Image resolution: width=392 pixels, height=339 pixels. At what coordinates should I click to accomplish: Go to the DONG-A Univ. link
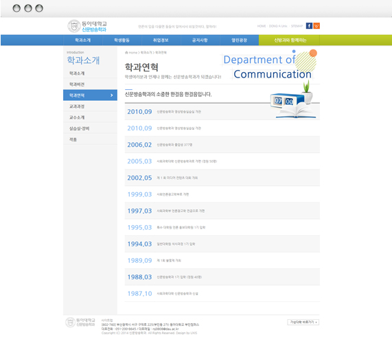[278, 26]
